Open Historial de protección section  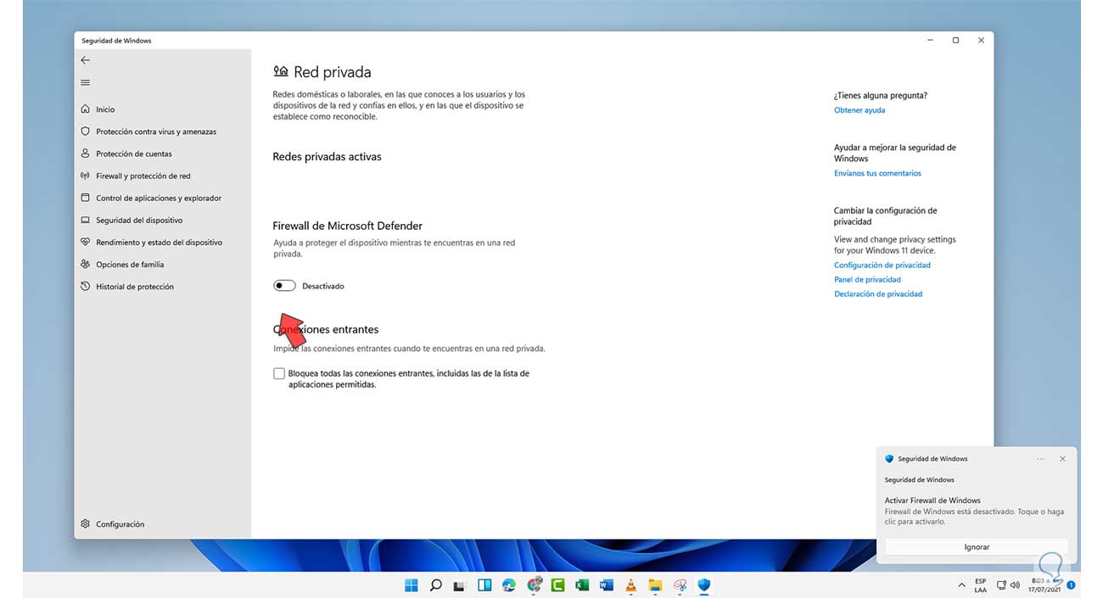coord(135,287)
